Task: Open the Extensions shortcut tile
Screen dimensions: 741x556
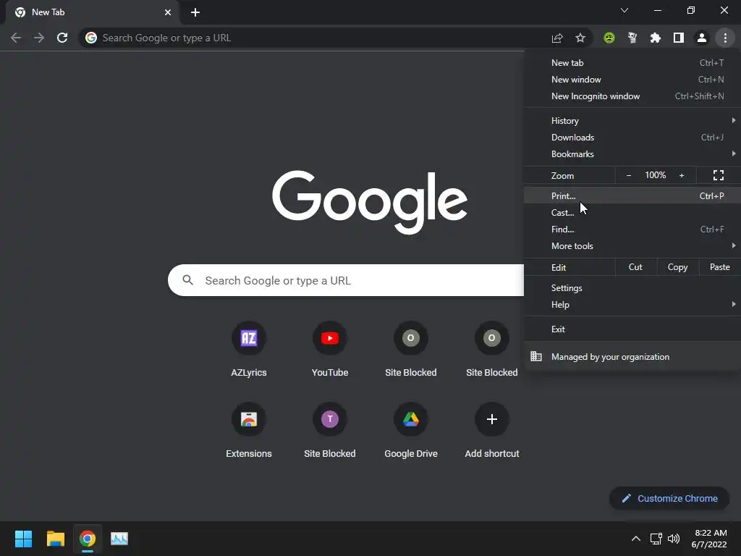Action: (x=249, y=430)
